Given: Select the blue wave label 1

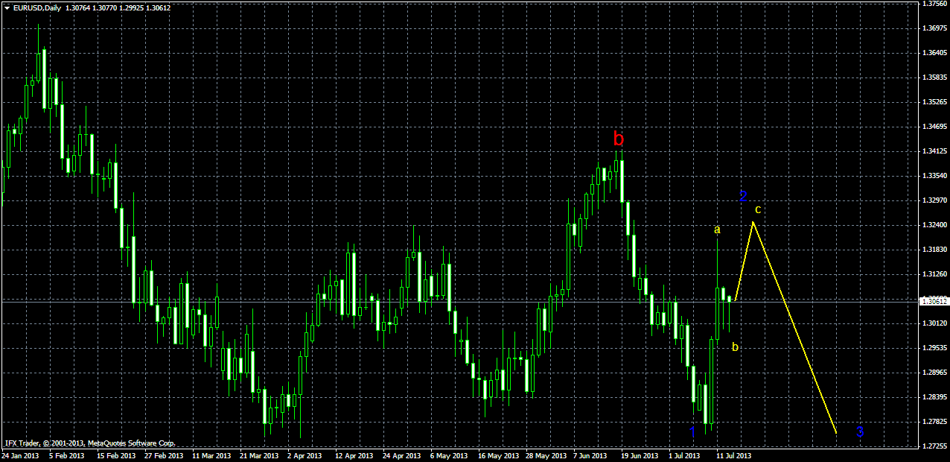Looking at the screenshot, I should [x=692, y=431].
